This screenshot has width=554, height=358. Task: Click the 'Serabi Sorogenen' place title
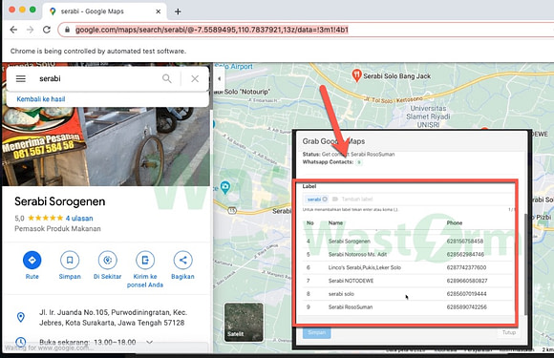60,201
